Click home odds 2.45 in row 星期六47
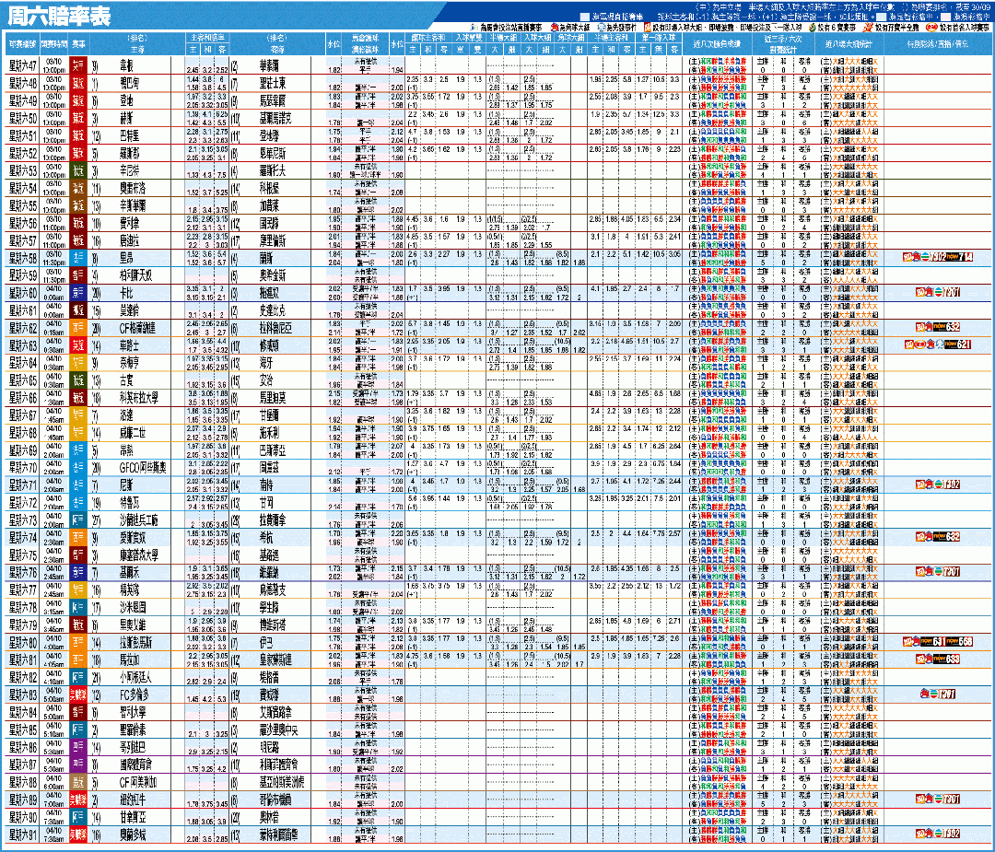The height and width of the screenshot is (852, 995). [x=193, y=70]
